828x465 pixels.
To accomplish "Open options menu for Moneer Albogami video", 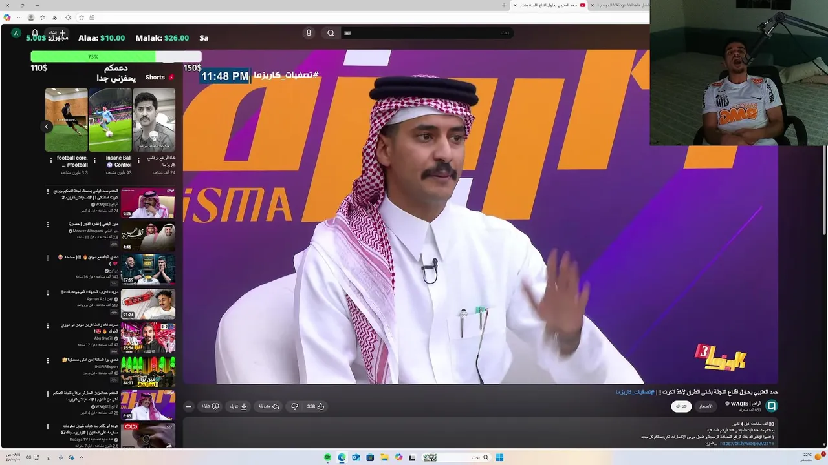I will tap(47, 225).
